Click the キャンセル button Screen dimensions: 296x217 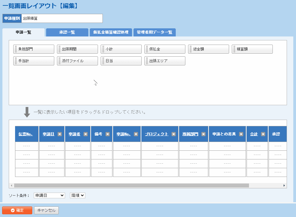(x=46, y=210)
